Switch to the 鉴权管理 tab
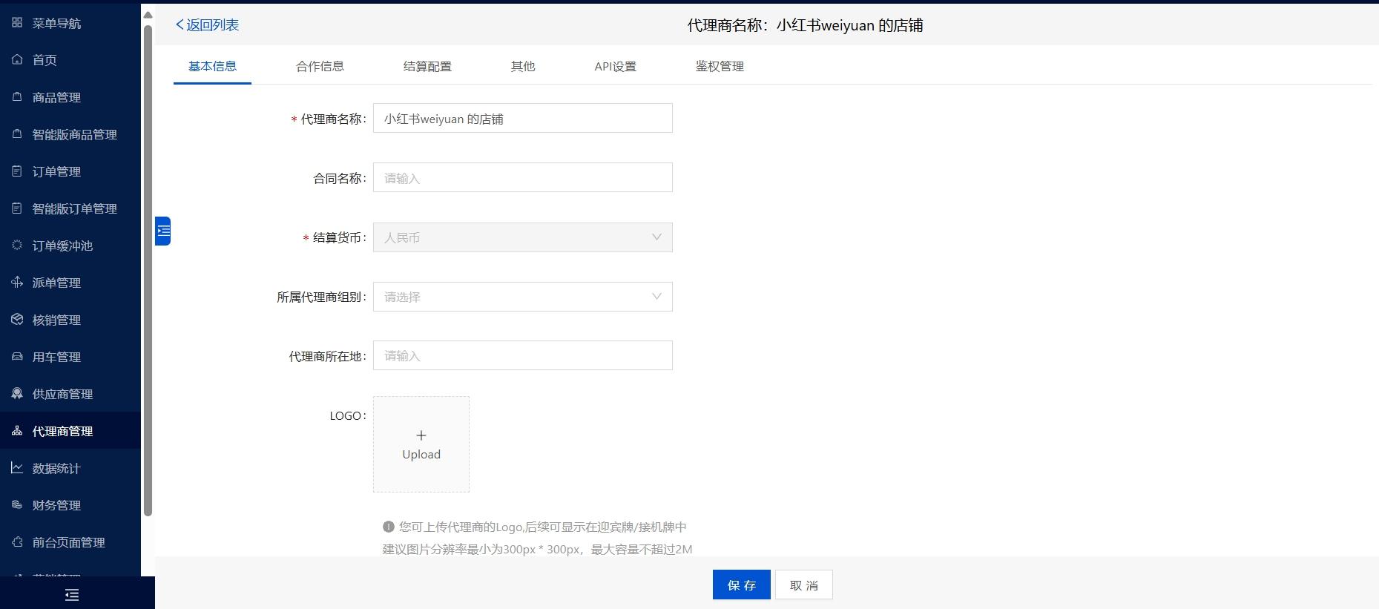 [x=720, y=66]
